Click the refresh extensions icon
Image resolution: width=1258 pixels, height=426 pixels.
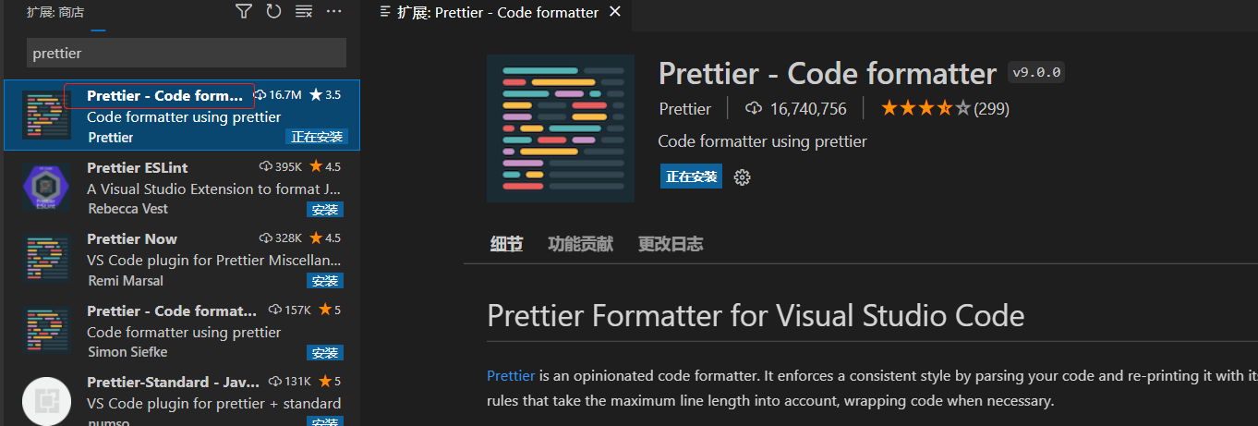[273, 11]
